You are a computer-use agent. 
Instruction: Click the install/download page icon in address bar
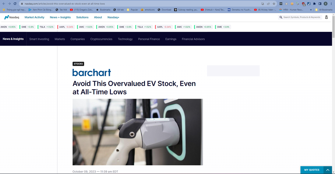[x=263, y=4]
